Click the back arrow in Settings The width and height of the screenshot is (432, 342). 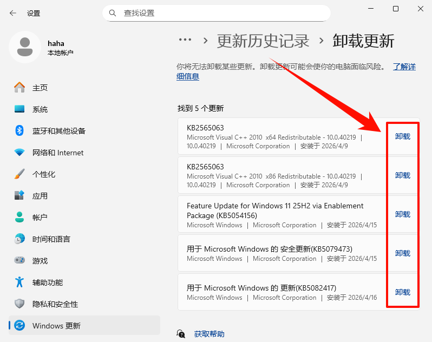click(13, 13)
